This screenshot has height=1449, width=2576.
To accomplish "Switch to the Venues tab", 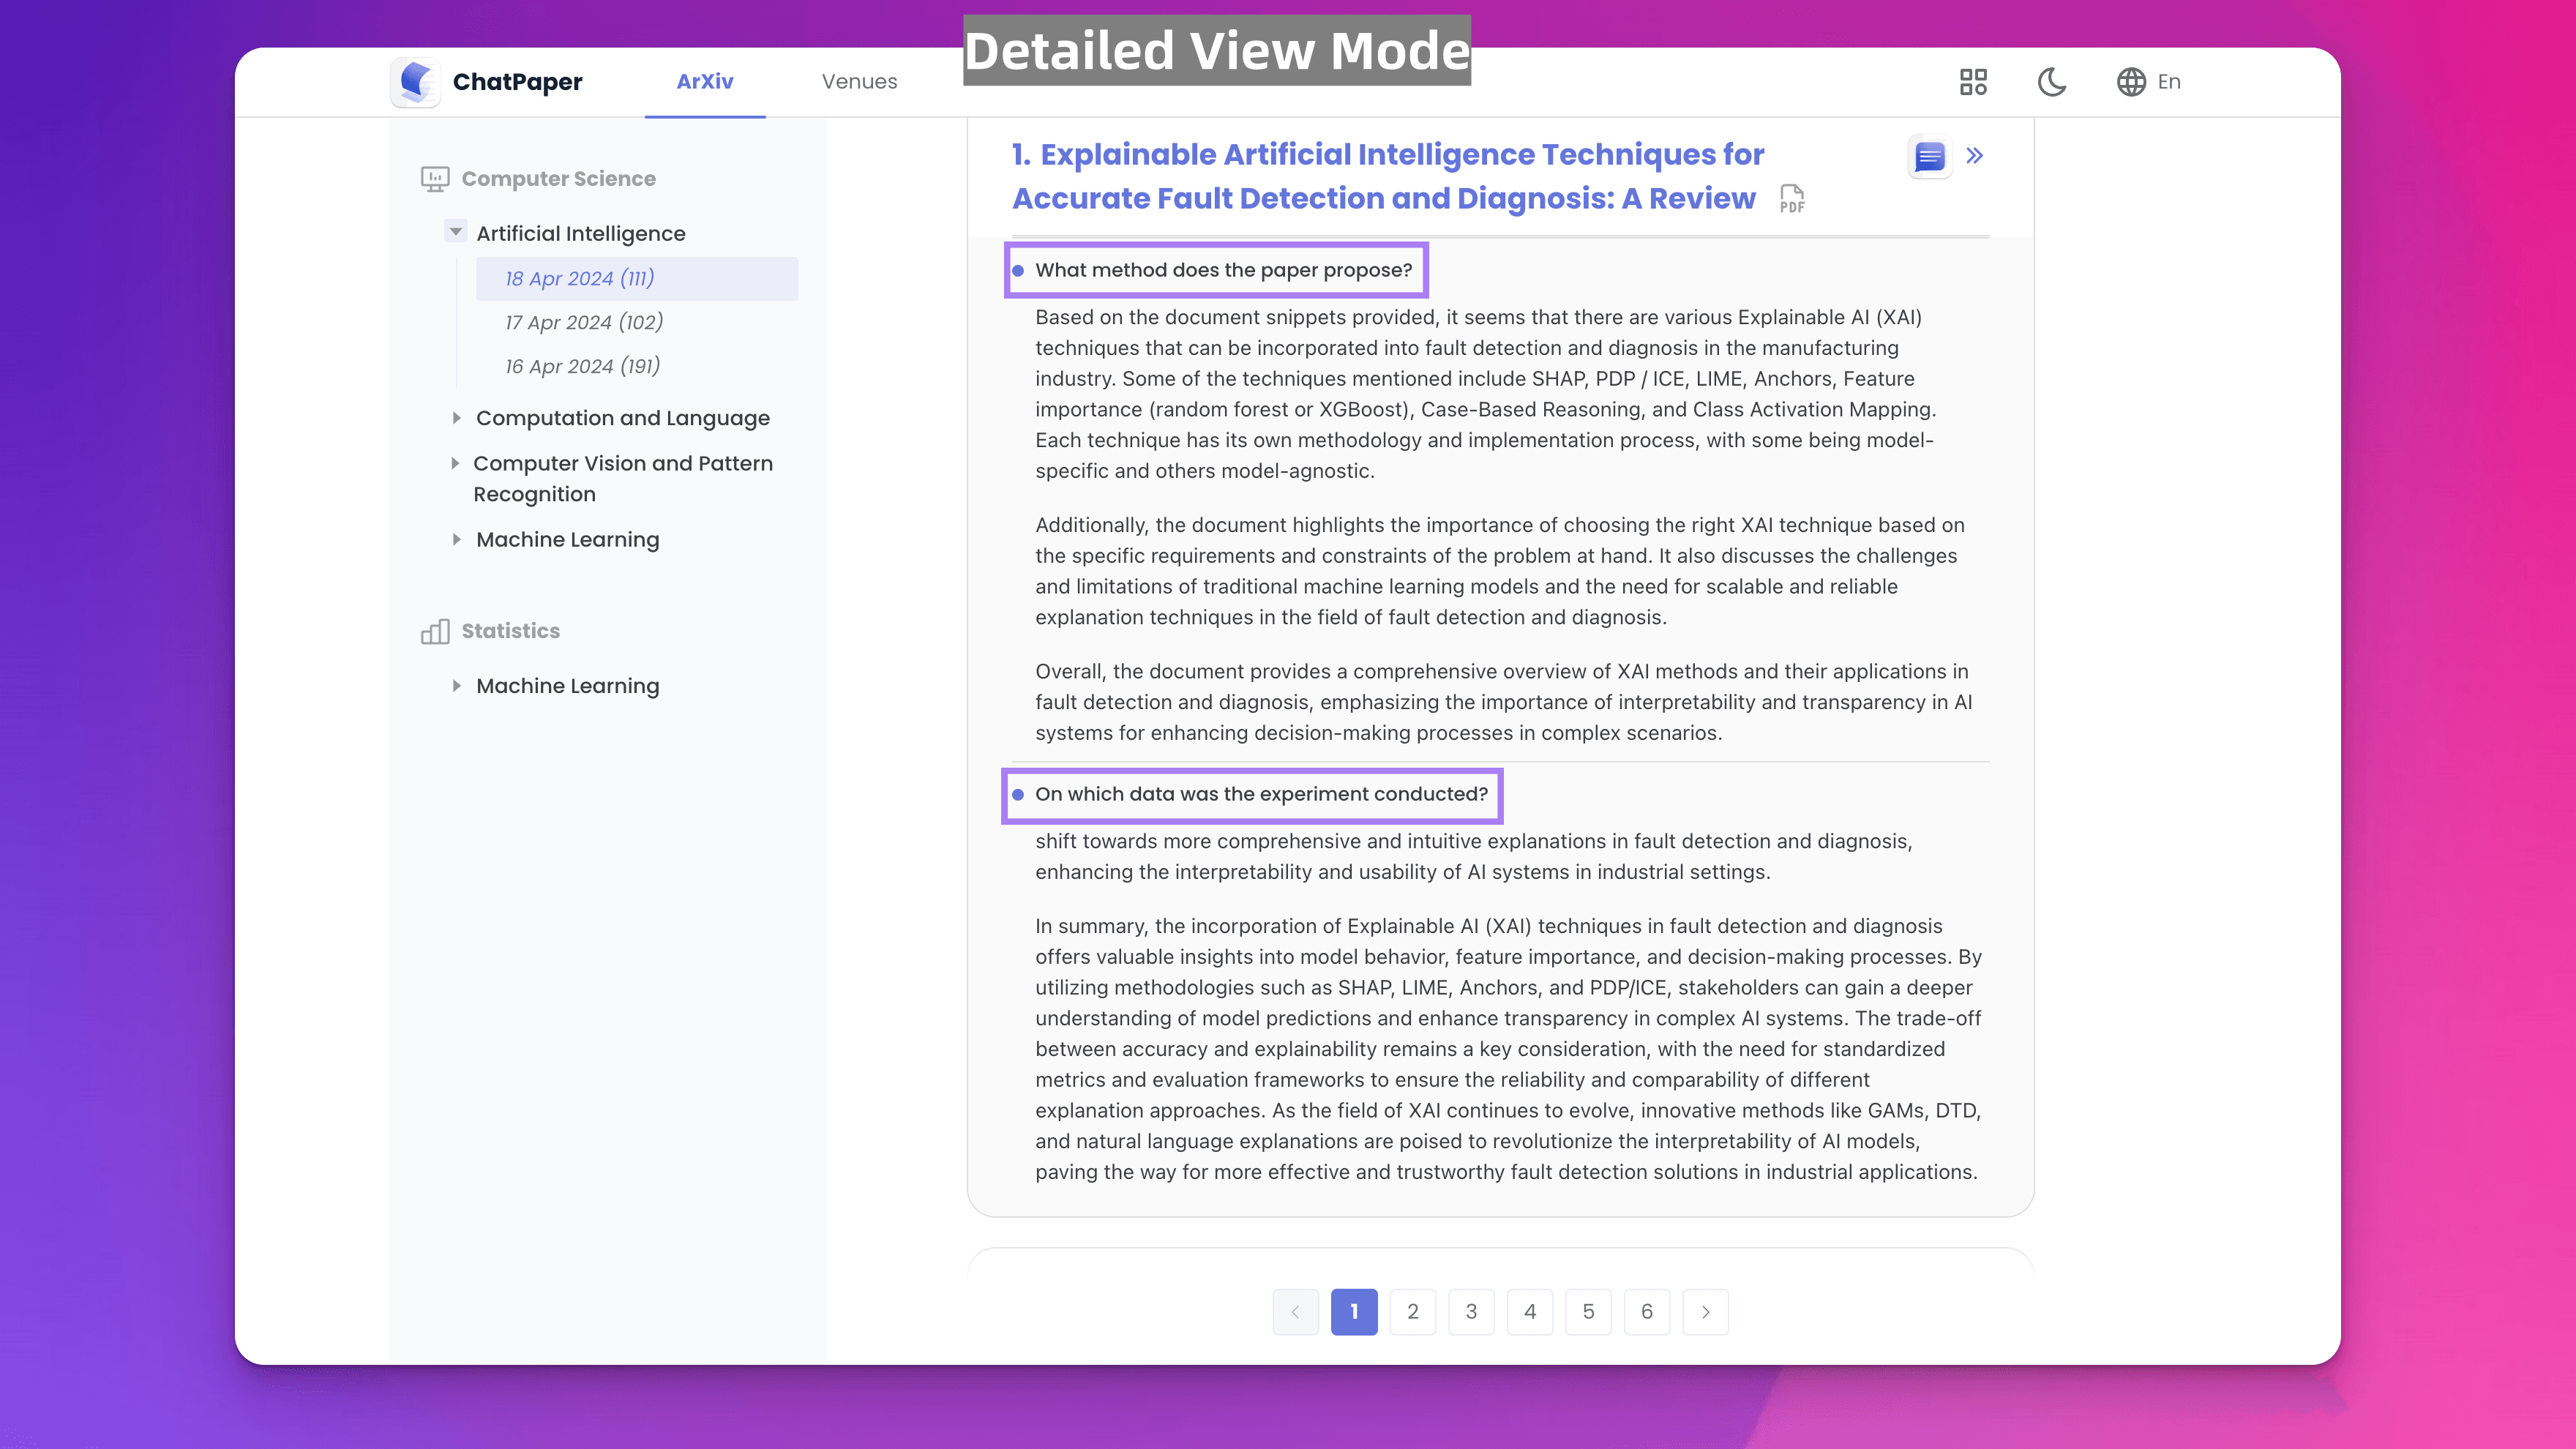I will tap(859, 81).
